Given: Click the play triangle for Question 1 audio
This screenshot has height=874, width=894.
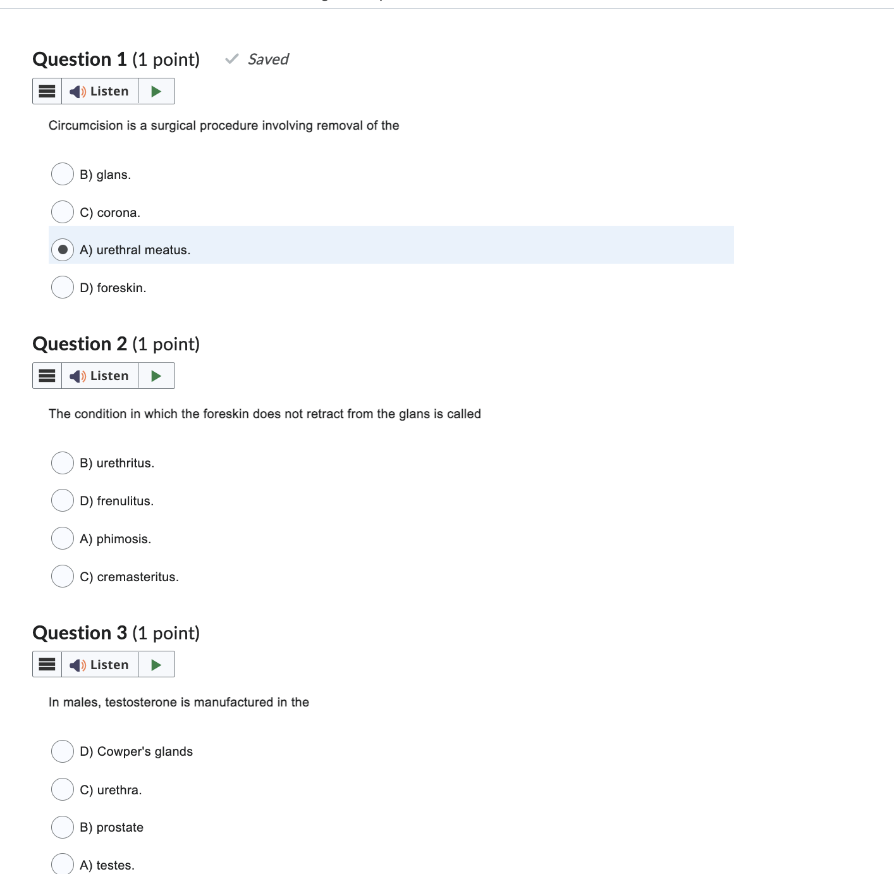Looking at the screenshot, I should 156,90.
